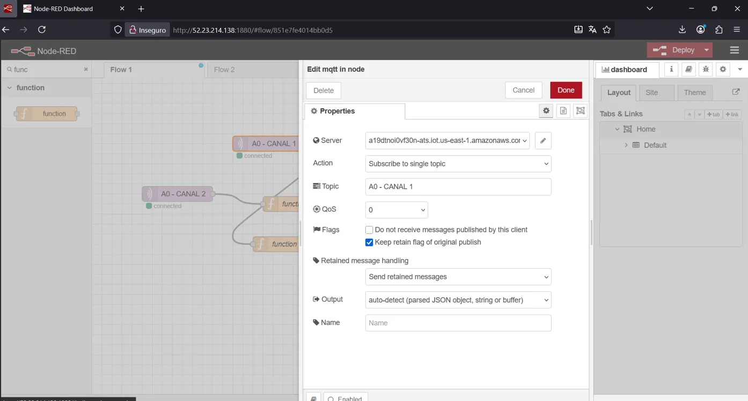Screen dimensions: 748x401
Task: Toggle the node Enabled button
Action: 345,398
